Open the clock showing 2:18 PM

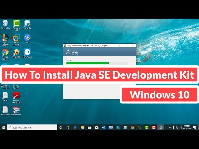187,128
